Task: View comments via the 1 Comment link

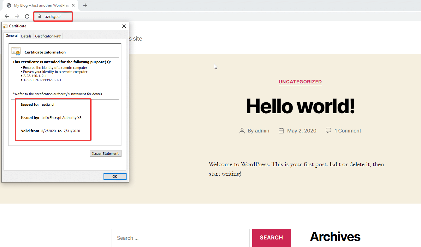Action: pos(347,130)
